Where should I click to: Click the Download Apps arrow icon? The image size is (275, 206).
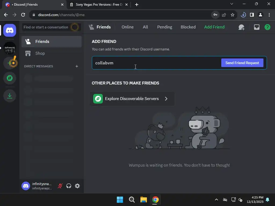coord(10,96)
